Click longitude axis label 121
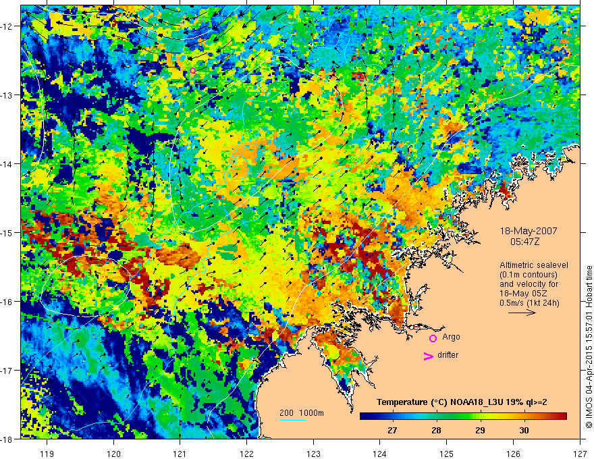The image size is (594, 459). [x=180, y=454]
